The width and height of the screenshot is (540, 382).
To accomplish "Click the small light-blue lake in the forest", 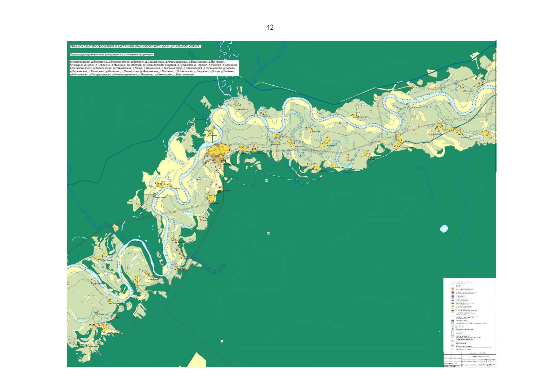I will 444,229.
